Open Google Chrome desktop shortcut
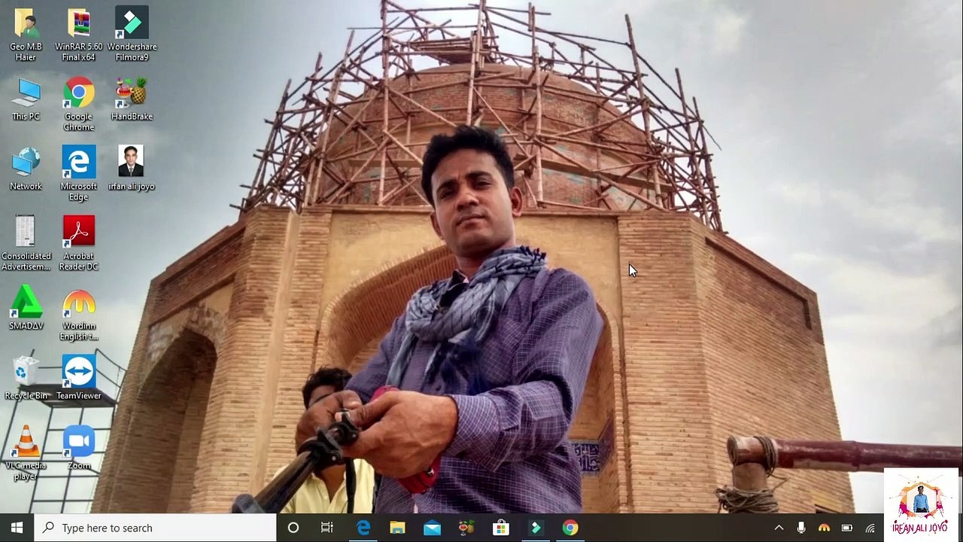963x542 pixels. (79, 104)
